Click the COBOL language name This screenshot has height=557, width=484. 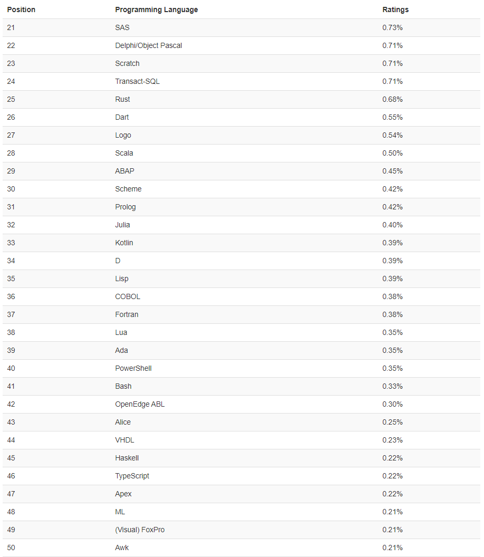(x=128, y=296)
